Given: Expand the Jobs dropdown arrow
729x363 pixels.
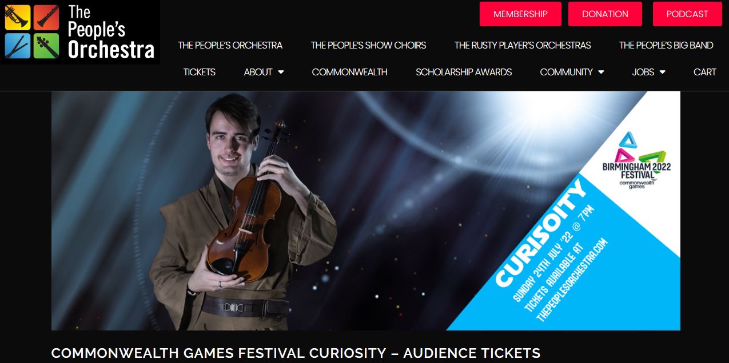Looking at the screenshot, I should click(662, 72).
